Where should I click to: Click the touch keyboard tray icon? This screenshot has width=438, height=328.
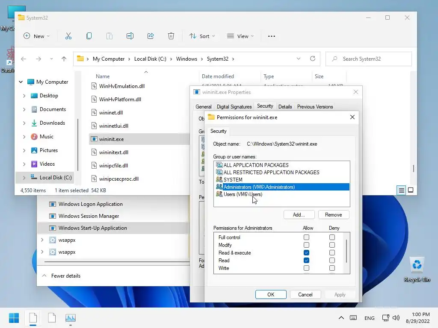[x=353, y=318]
